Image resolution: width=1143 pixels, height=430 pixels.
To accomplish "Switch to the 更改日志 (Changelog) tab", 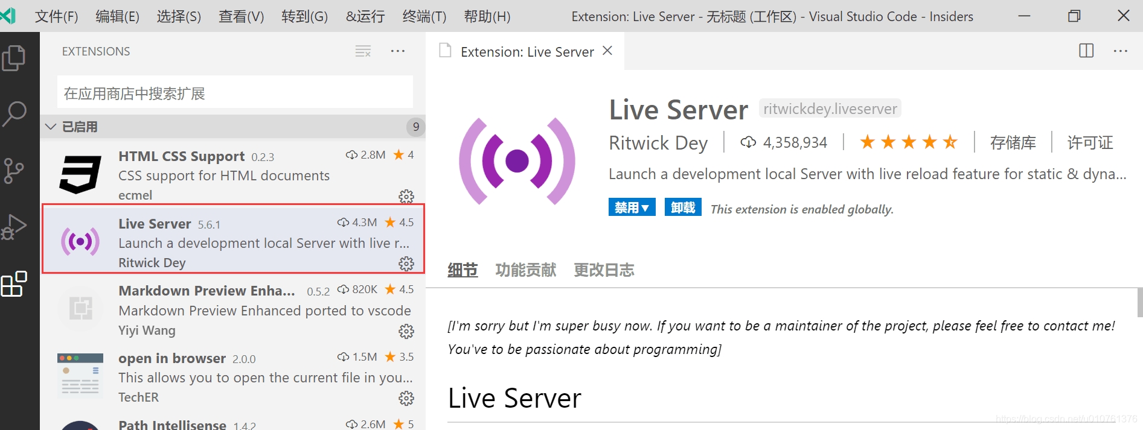I will coord(604,270).
